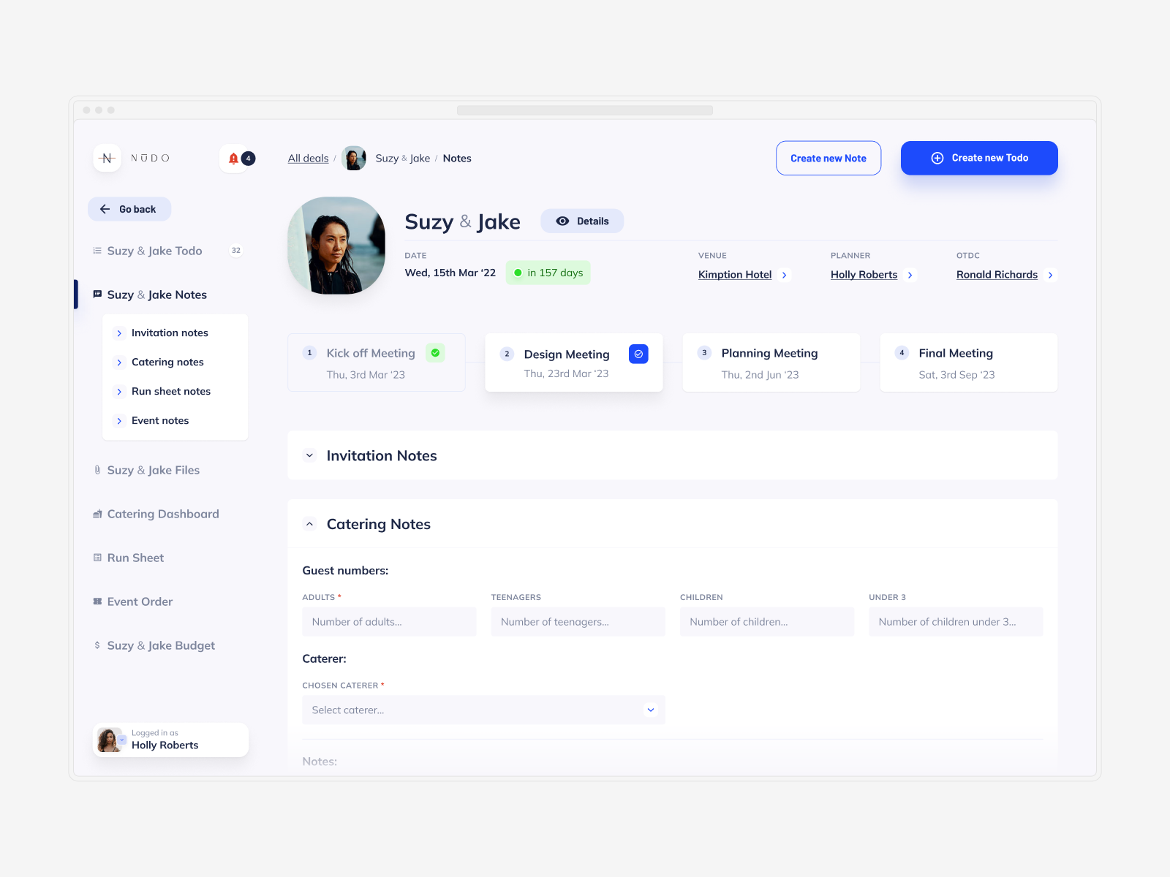This screenshot has height=877, width=1170.
Task: Show details using the eye Details button
Action: click(582, 221)
